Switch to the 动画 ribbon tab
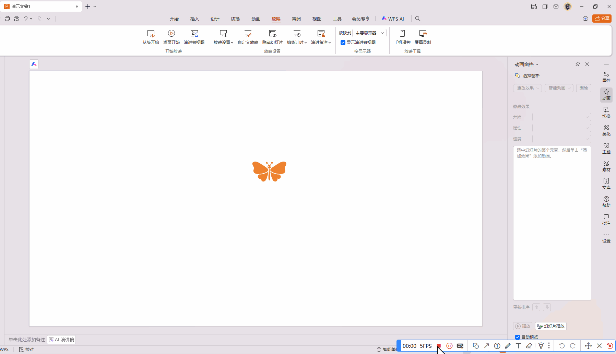The width and height of the screenshot is (616, 354). click(256, 19)
